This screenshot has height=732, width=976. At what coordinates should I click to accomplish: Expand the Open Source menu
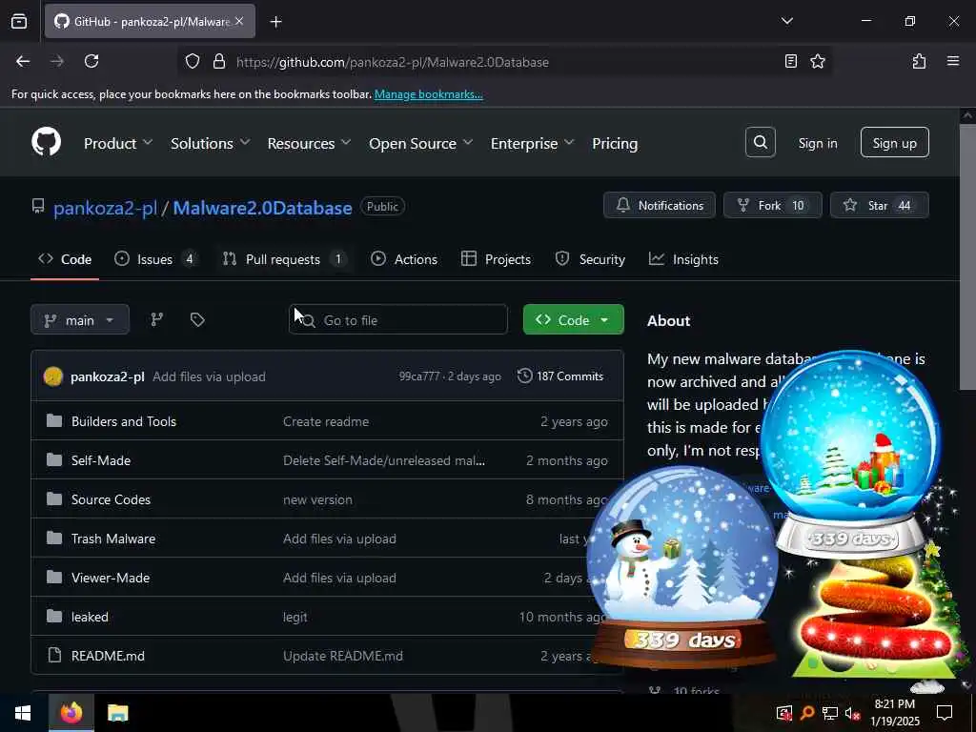[420, 143]
